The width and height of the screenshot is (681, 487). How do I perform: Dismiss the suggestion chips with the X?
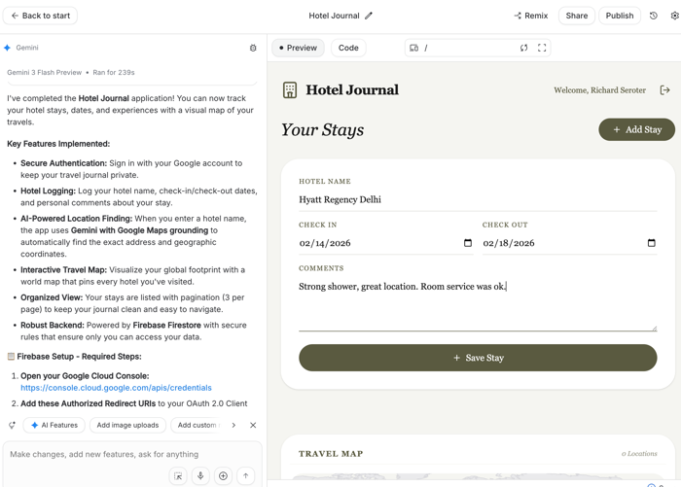click(253, 425)
